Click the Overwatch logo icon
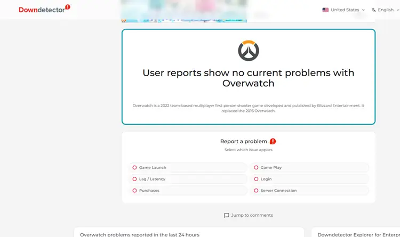 (x=249, y=51)
